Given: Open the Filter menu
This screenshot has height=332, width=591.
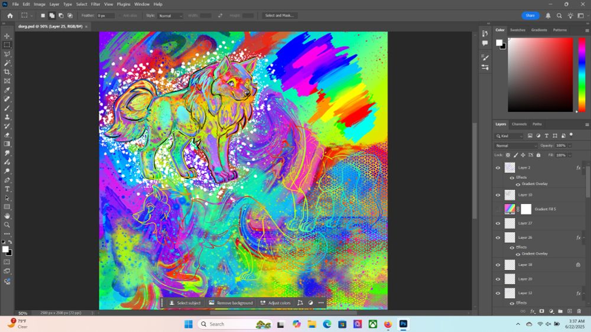Looking at the screenshot, I should click(x=95, y=4).
